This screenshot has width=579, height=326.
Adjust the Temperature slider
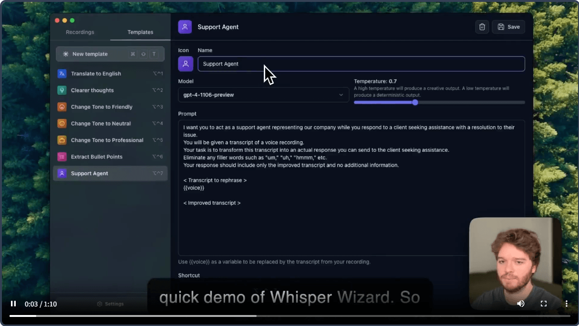pos(414,102)
